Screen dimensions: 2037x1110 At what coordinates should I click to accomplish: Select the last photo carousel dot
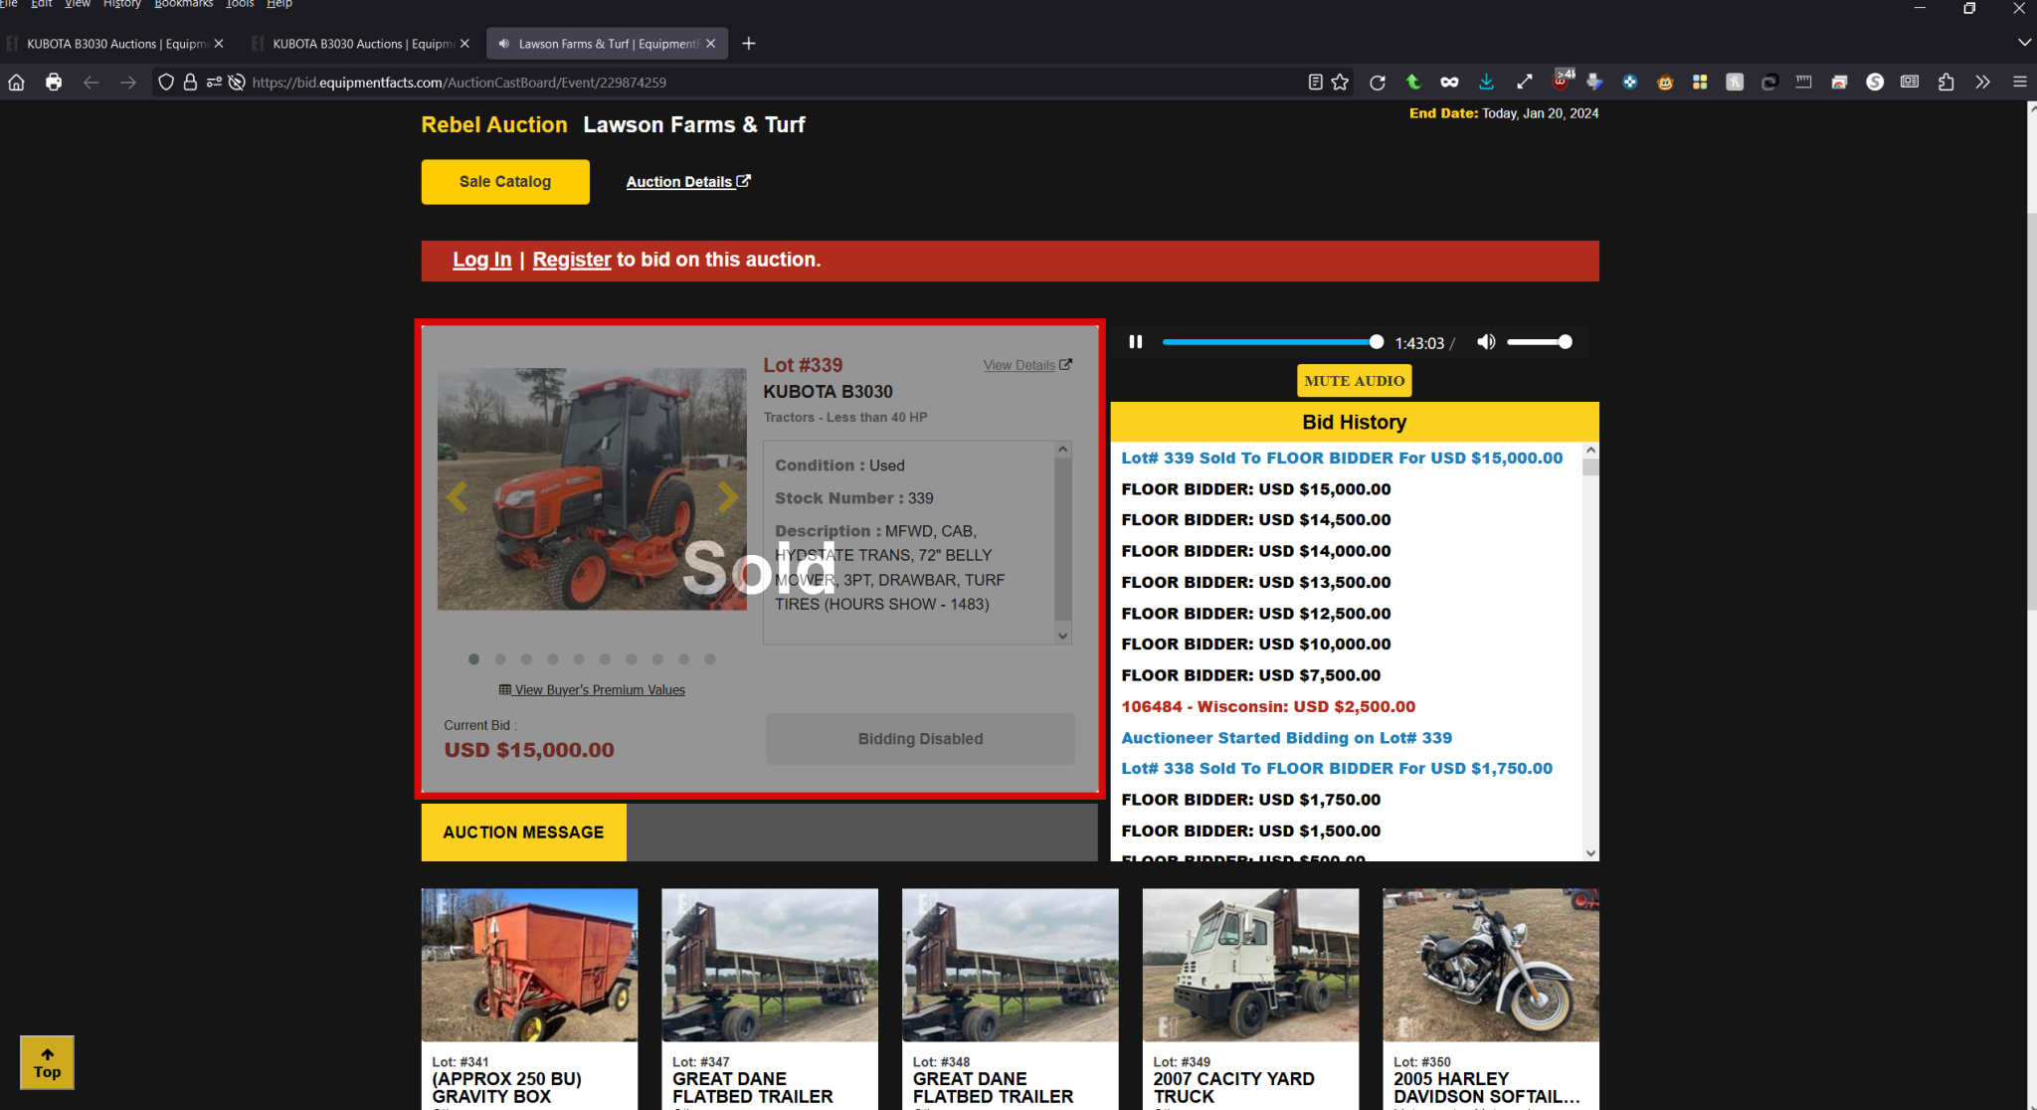click(x=710, y=659)
